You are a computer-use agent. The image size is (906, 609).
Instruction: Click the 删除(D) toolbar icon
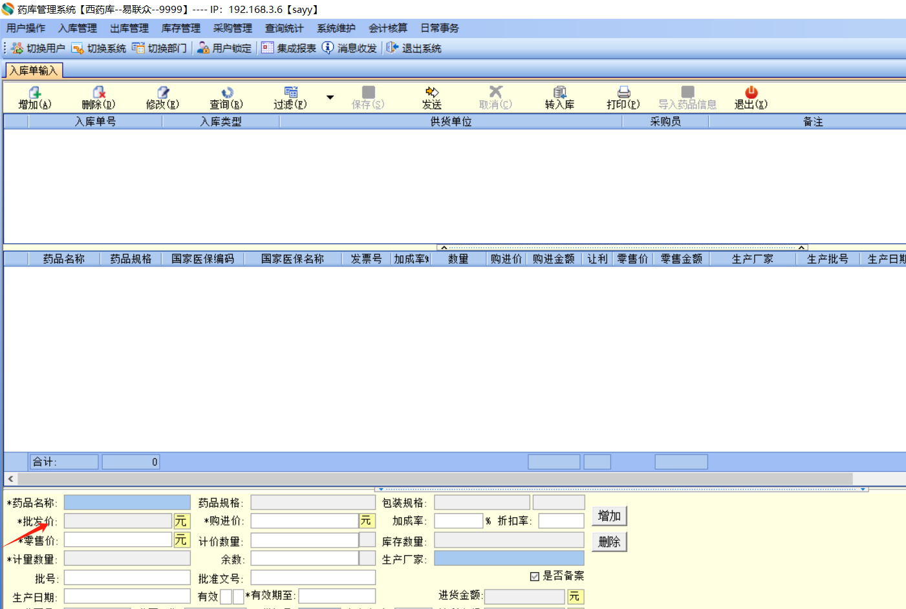tap(99, 92)
